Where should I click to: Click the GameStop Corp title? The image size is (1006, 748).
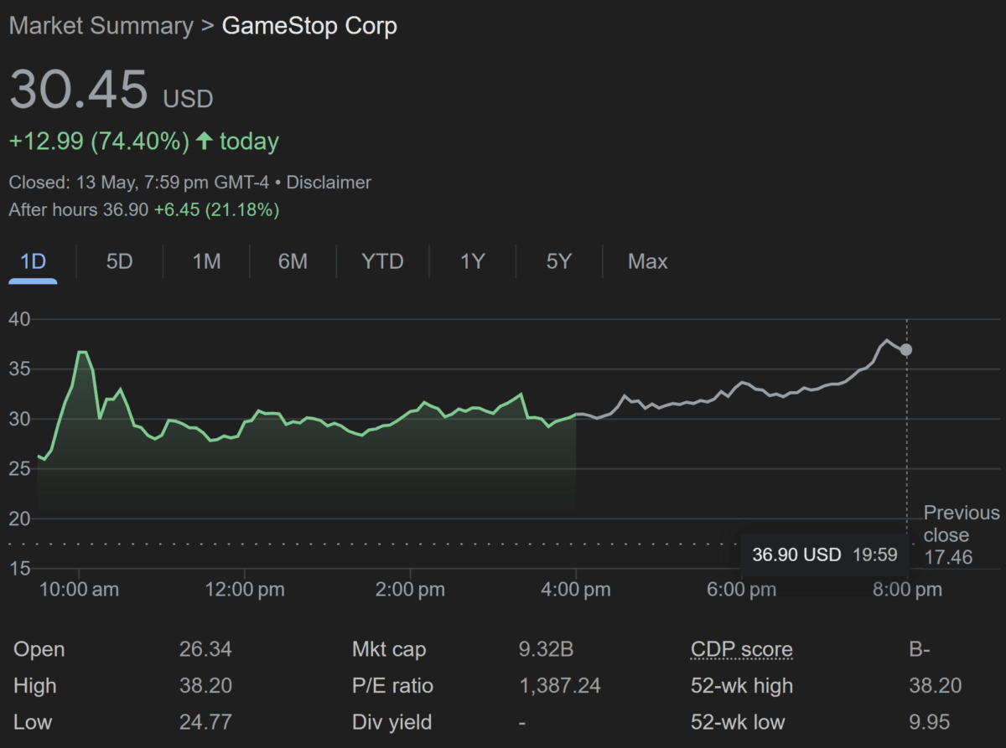[x=309, y=26]
